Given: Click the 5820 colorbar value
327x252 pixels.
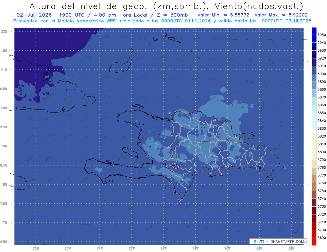Looking at the screenshot, I should click(322, 136).
